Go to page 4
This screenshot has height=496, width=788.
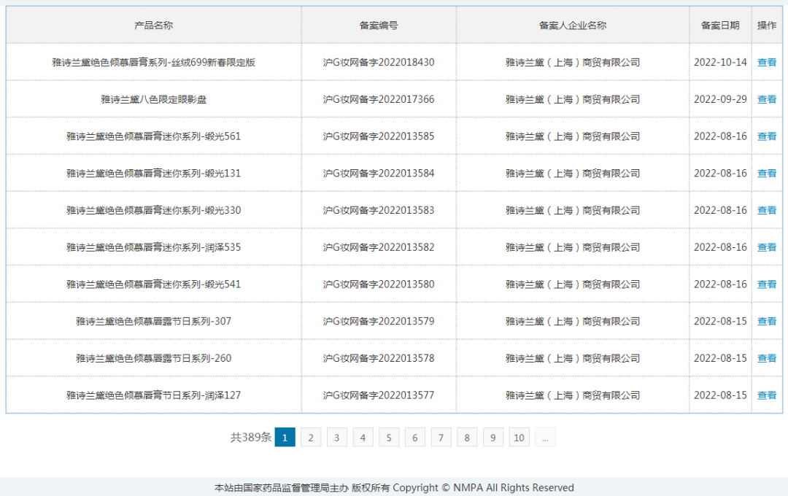[363, 437]
